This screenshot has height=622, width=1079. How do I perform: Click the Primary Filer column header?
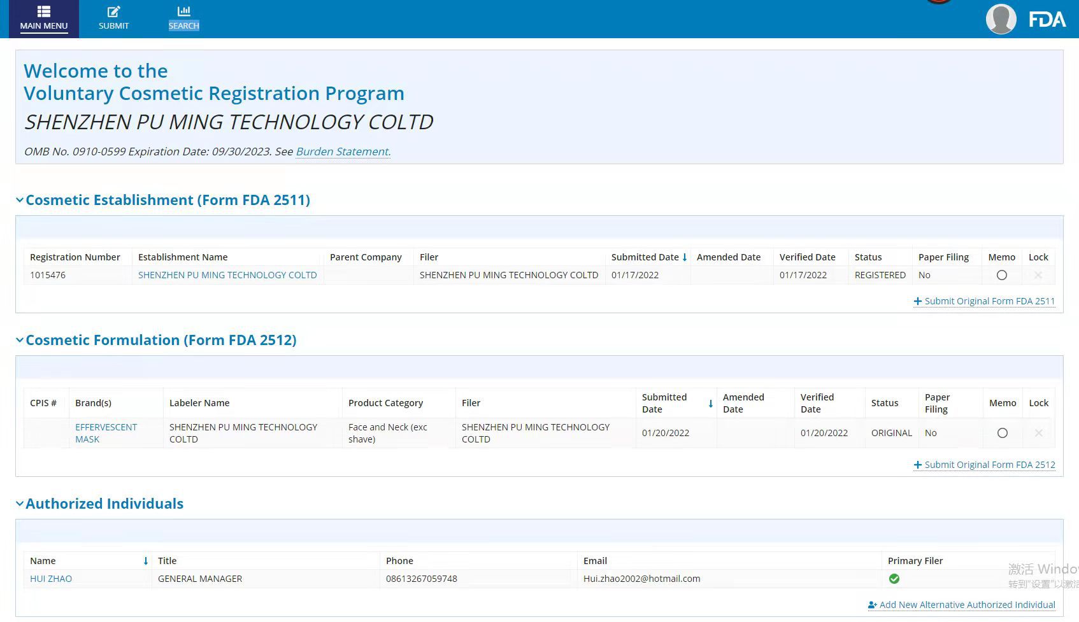click(x=915, y=561)
